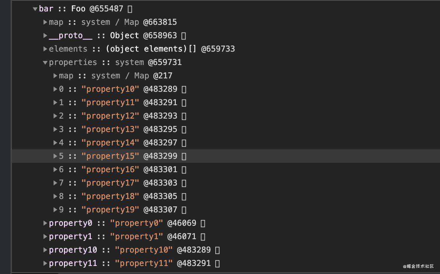Click the object id @659733
Screen dimensions: 440x274
point(218,49)
